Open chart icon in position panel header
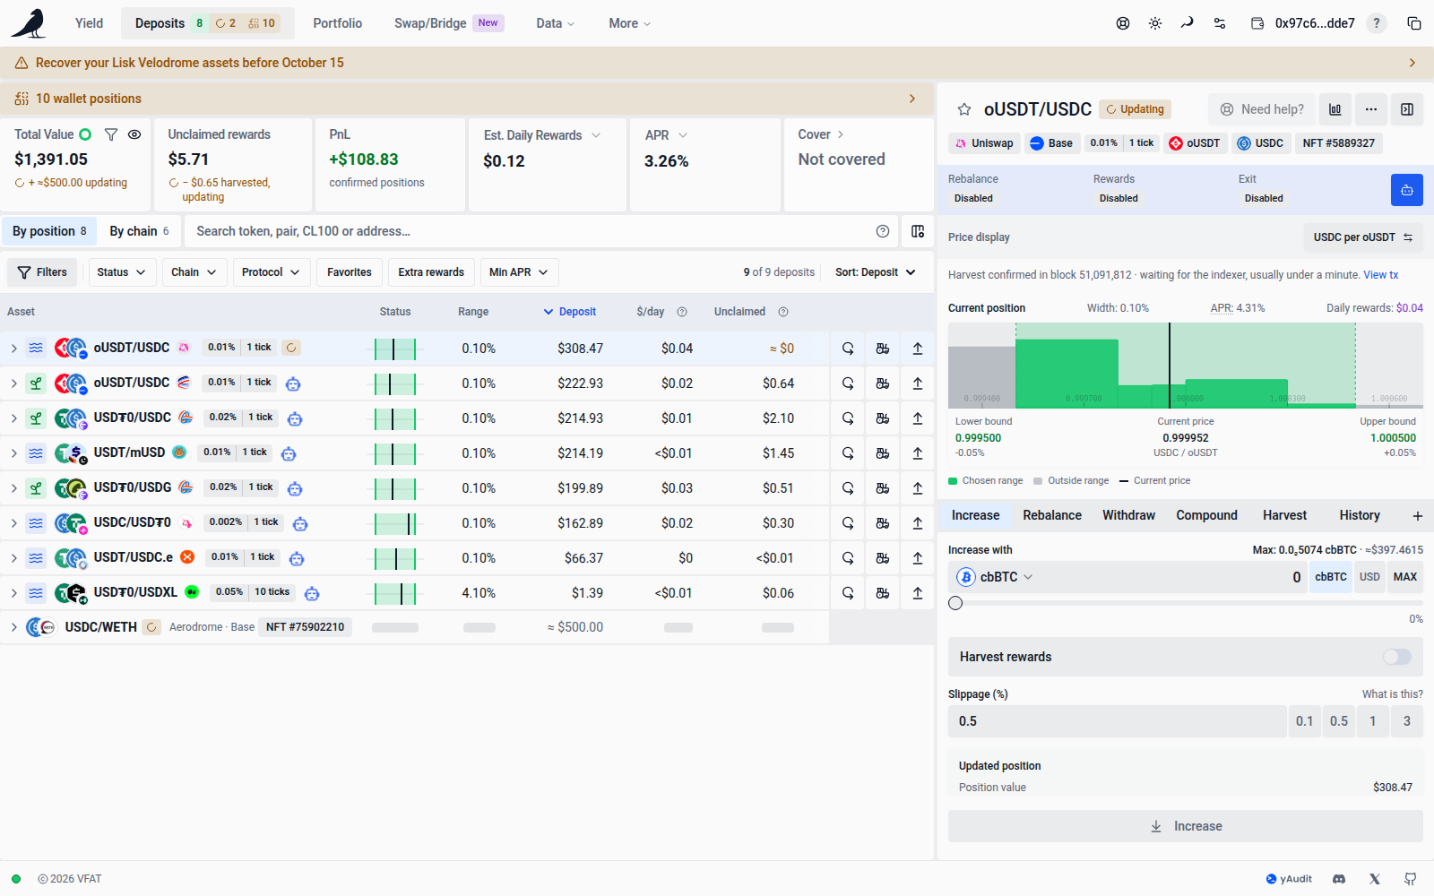Image resolution: width=1434 pixels, height=896 pixels. pyautogui.click(x=1335, y=109)
